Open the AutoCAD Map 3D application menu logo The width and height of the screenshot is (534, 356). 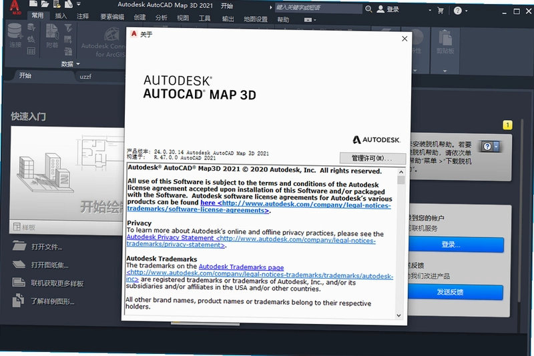14,7
